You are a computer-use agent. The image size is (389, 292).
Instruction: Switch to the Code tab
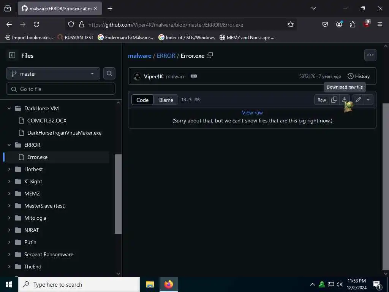click(142, 100)
